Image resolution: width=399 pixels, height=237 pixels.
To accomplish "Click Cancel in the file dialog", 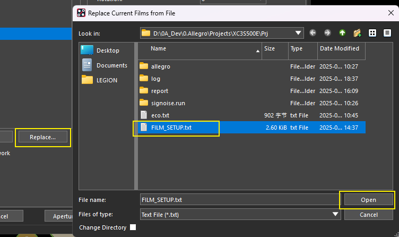I will click(x=368, y=215).
